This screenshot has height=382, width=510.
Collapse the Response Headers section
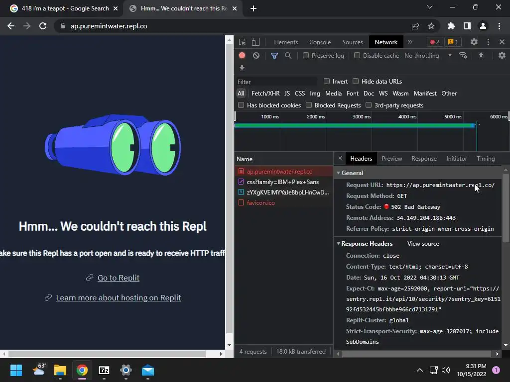point(338,244)
